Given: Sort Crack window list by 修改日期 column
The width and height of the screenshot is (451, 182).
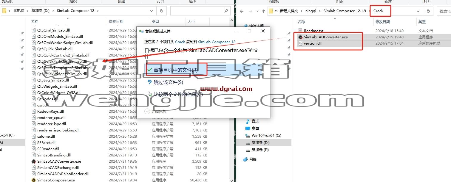Looking at the screenshot, I should (383, 22).
